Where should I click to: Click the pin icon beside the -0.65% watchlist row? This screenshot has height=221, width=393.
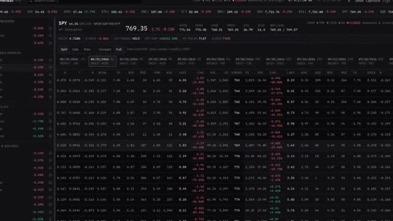pos(50,75)
